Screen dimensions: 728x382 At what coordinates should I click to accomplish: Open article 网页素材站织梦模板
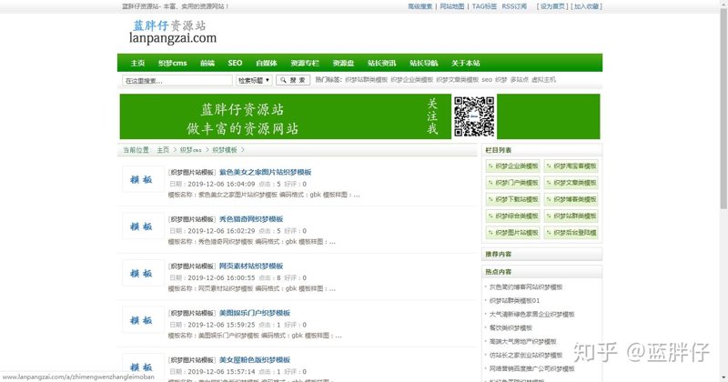click(x=251, y=266)
